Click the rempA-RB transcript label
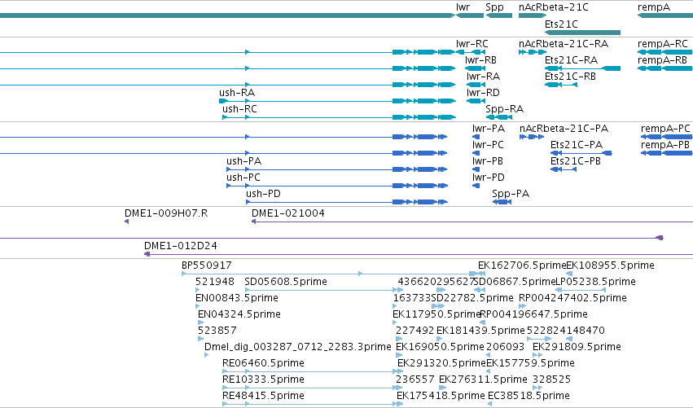This screenshot has height=408, width=693. [x=662, y=60]
